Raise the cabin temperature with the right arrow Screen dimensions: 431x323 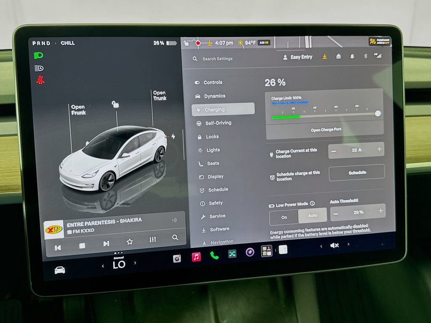point(135,263)
